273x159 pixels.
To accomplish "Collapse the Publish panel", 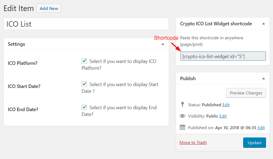I will [264, 79].
